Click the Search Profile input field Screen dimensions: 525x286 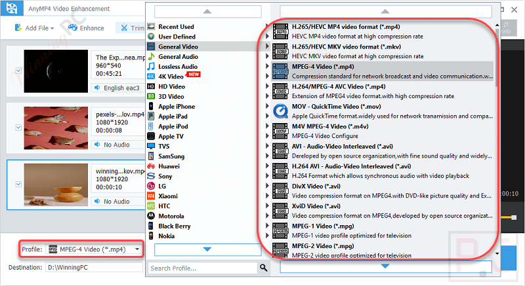pyautogui.click(x=203, y=268)
